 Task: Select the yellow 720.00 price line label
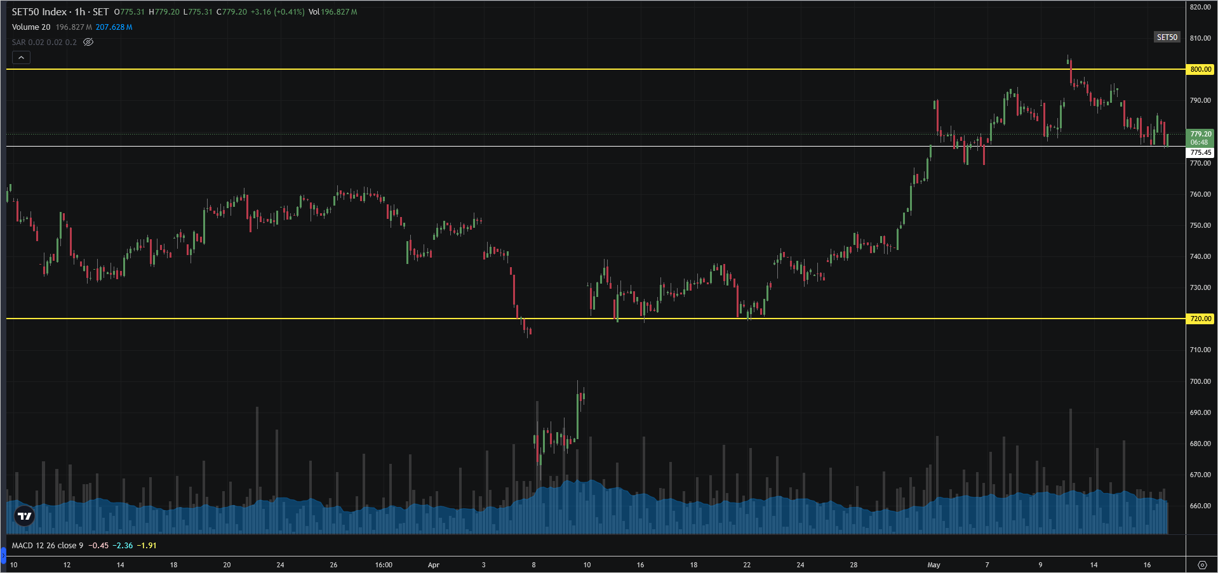(1200, 319)
